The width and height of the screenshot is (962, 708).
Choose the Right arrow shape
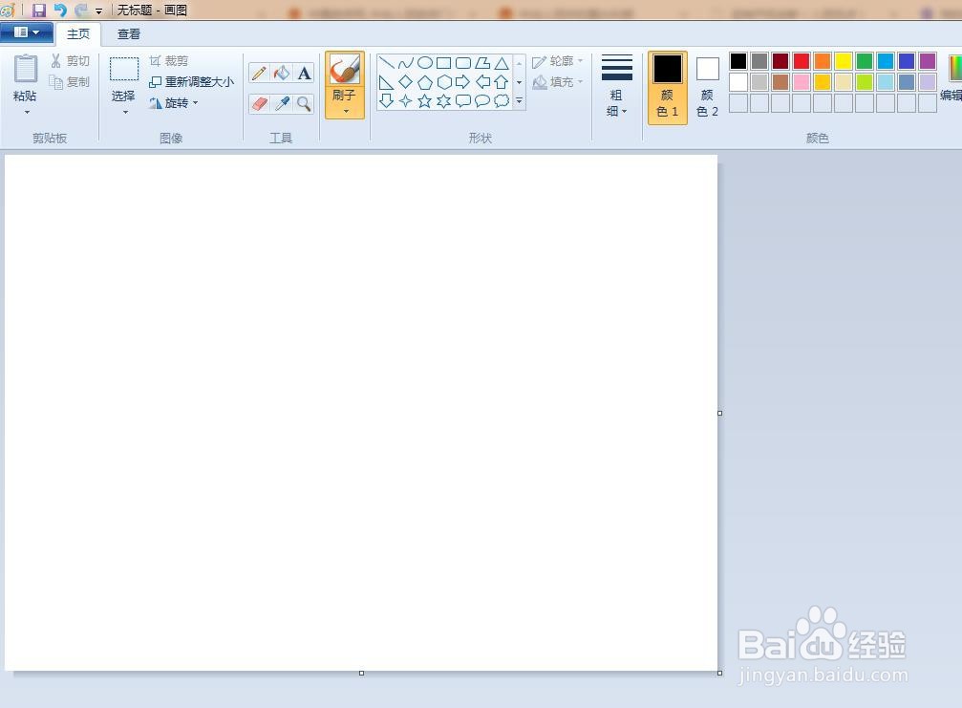pos(463,81)
